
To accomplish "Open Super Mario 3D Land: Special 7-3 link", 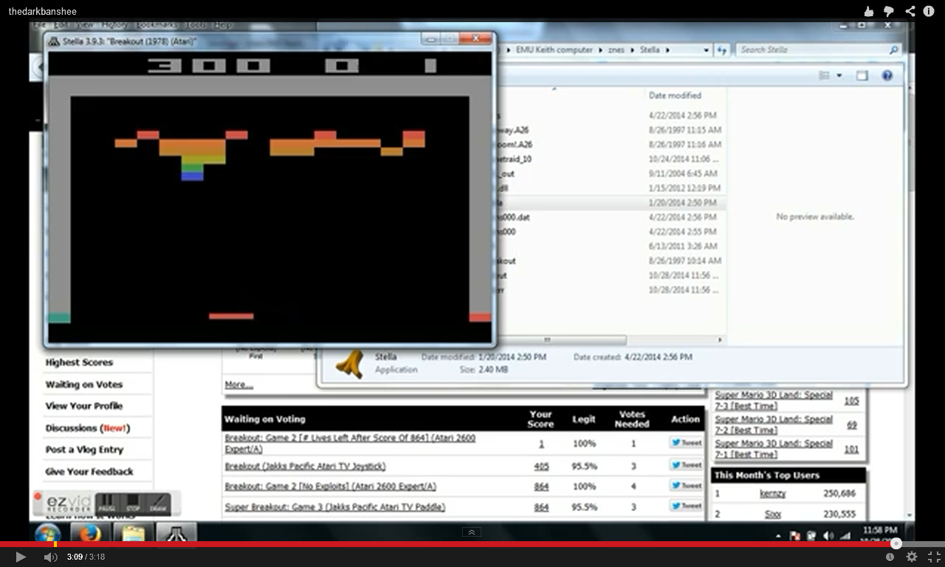I will [x=774, y=401].
